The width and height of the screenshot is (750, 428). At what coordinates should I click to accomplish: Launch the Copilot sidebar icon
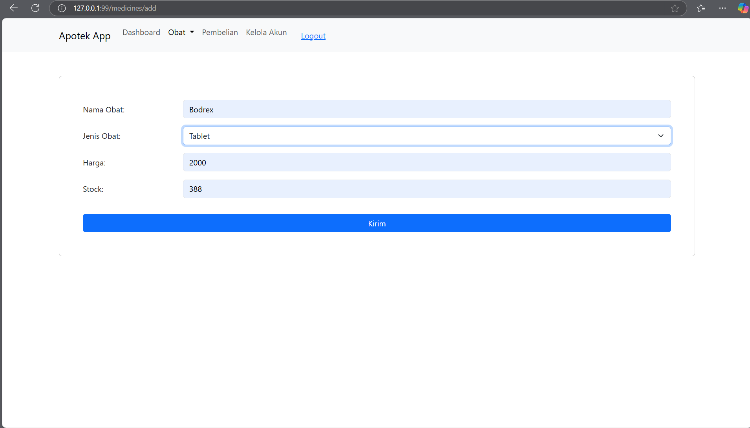pyautogui.click(x=742, y=8)
